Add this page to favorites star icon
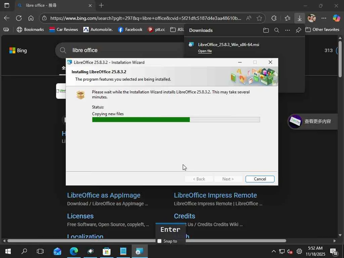The width and height of the screenshot is (344, 258). tap(259, 18)
